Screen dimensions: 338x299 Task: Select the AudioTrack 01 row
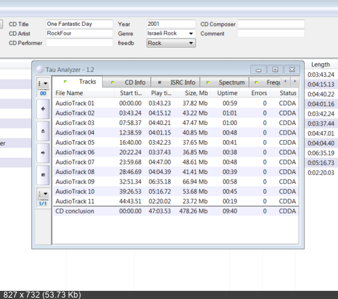pos(175,103)
